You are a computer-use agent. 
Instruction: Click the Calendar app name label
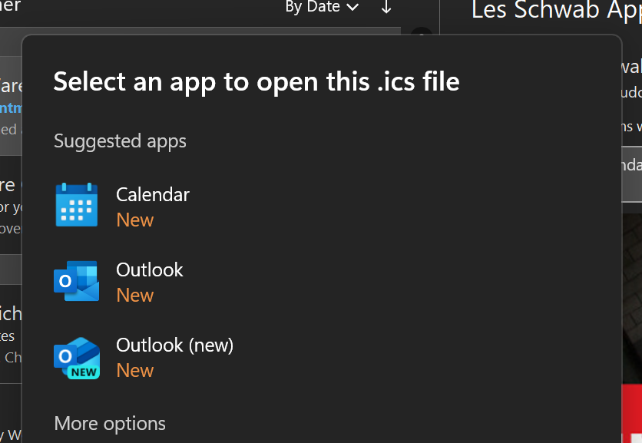point(153,195)
